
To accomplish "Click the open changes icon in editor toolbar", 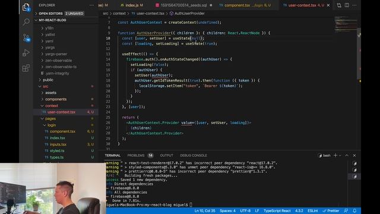I will click(339, 5).
